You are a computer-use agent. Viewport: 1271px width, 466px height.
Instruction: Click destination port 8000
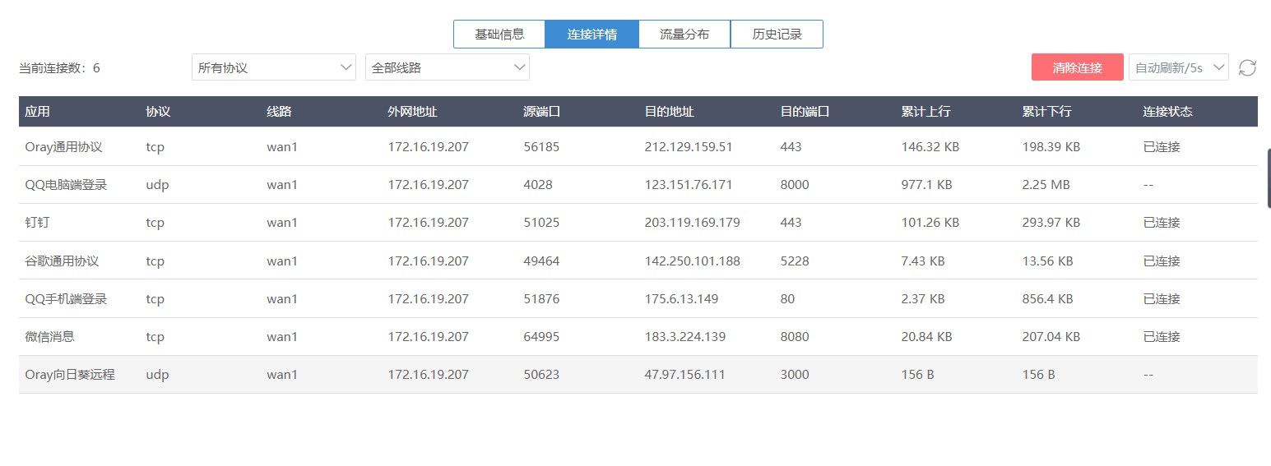[795, 185]
